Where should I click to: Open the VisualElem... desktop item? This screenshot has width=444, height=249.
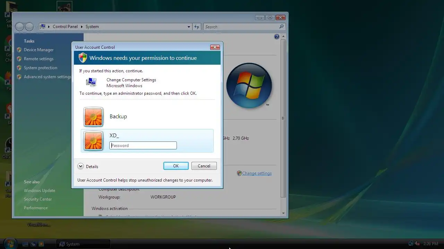coord(39,224)
